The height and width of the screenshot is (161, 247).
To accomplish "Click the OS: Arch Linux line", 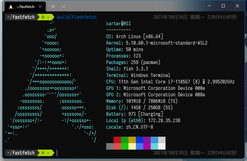I will [135, 36].
